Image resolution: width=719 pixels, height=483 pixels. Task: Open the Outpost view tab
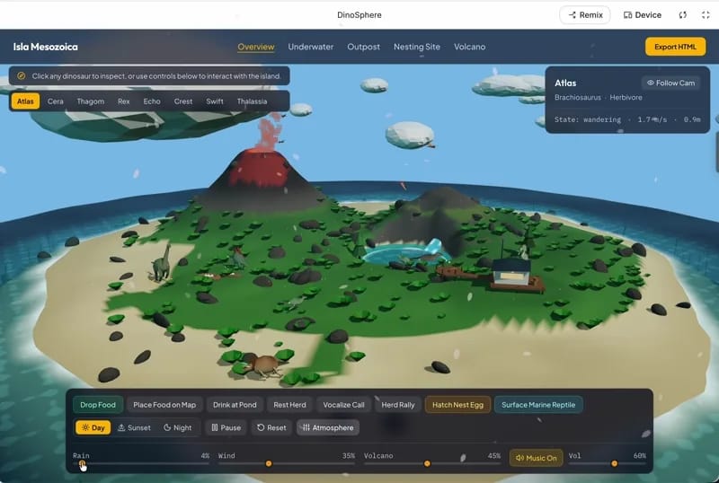click(363, 47)
